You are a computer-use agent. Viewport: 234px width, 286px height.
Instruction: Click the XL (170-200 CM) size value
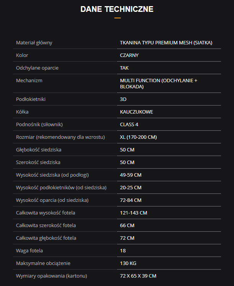coord(138,137)
